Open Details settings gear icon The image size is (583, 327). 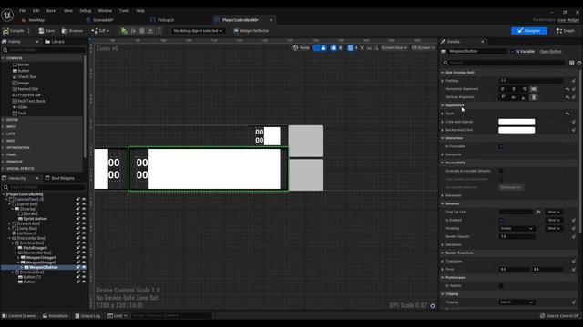pyautogui.click(x=579, y=63)
